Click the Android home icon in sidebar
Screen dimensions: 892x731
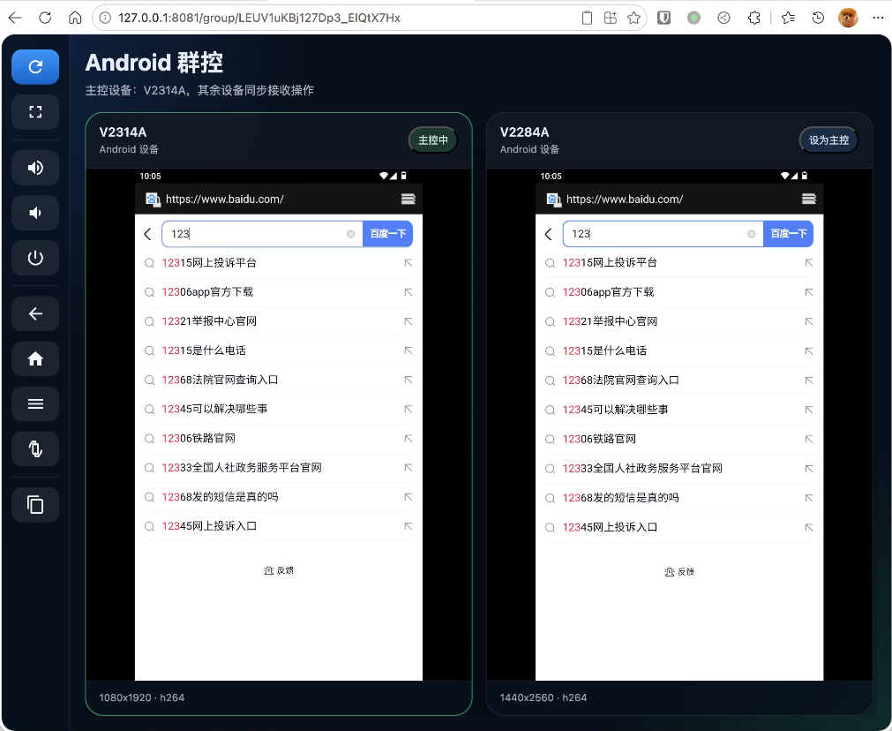(35, 358)
